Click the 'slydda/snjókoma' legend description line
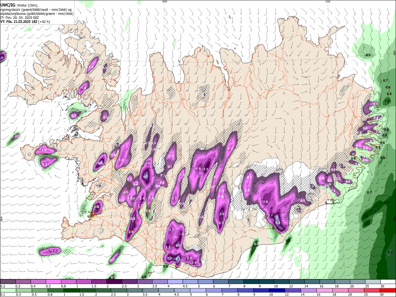 click(x=37, y=14)
